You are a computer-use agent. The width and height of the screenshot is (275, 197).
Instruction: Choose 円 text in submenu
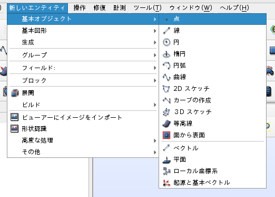pyautogui.click(x=176, y=42)
